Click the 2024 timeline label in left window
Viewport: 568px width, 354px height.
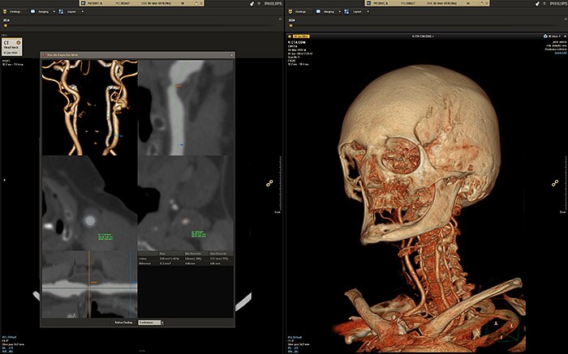(6, 20)
